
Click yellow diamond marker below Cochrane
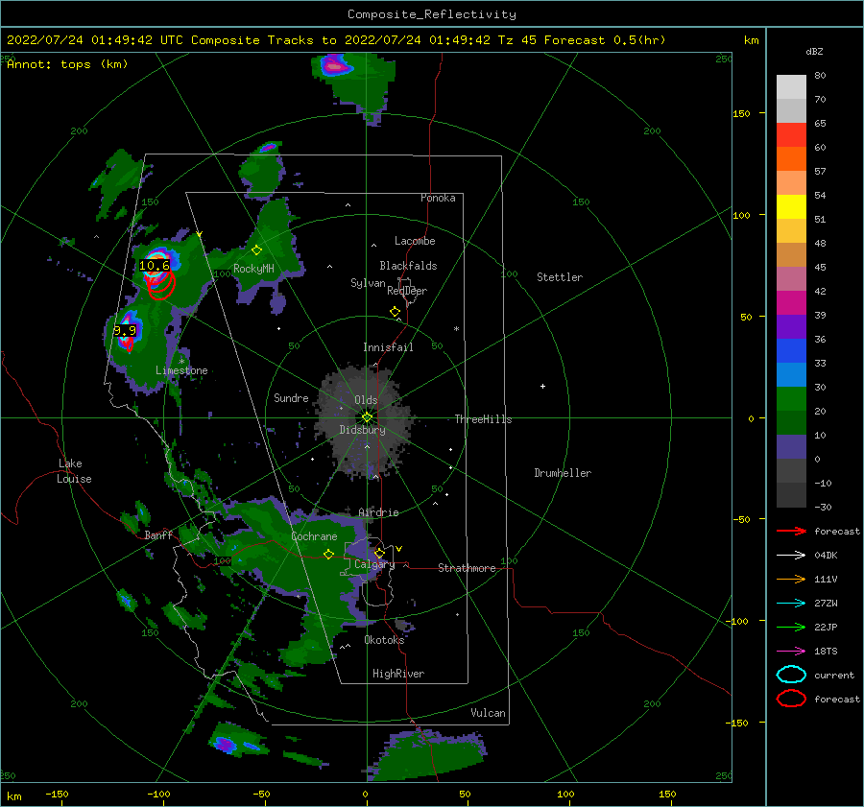[x=328, y=554]
